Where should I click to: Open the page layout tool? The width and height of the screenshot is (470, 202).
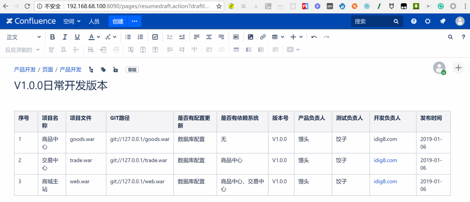236,37
